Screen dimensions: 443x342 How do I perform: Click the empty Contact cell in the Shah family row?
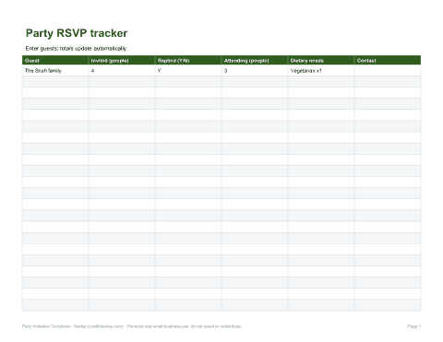pos(388,70)
